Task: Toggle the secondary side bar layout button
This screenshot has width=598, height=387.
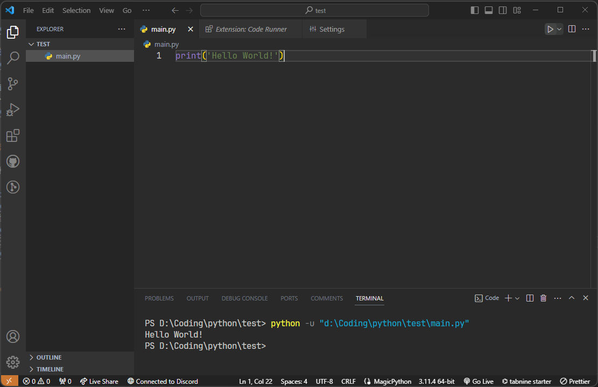Action: coord(503,10)
